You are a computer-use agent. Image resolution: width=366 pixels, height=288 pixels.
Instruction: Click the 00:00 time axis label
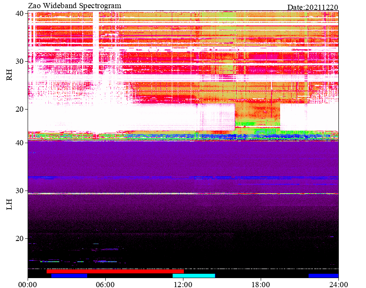28,285
